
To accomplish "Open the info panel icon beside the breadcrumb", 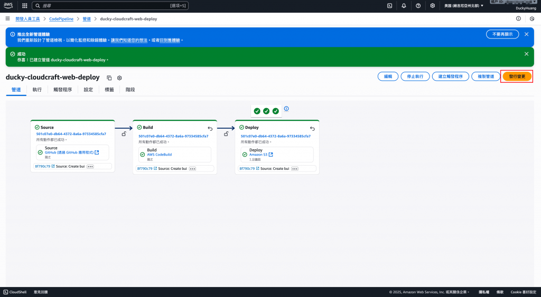I will (x=518, y=18).
